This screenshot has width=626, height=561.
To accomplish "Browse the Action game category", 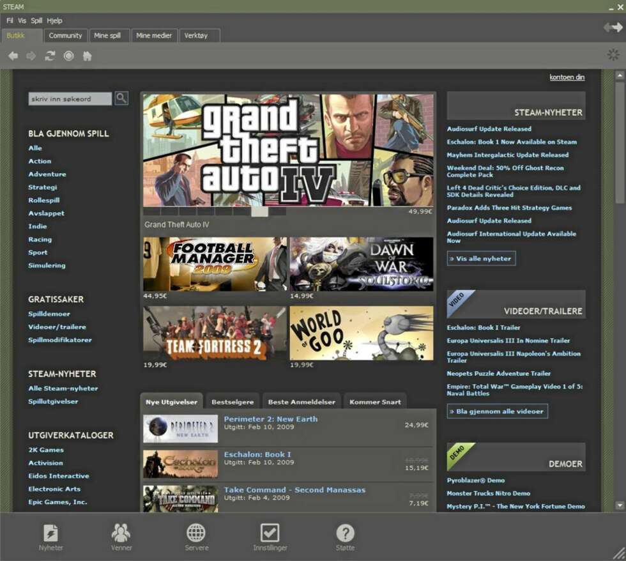I will [x=40, y=161].
